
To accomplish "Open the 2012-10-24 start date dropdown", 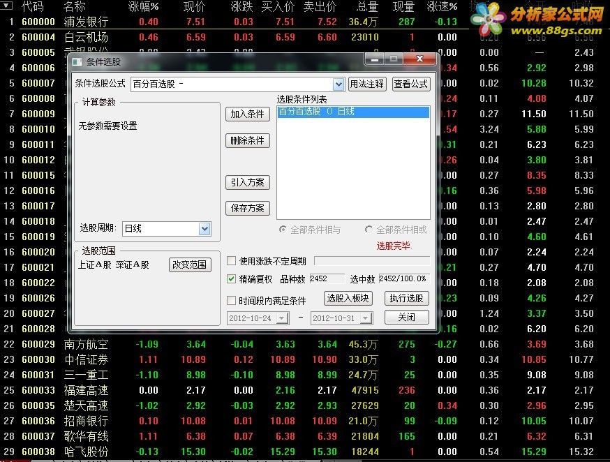I will (283, 318).
